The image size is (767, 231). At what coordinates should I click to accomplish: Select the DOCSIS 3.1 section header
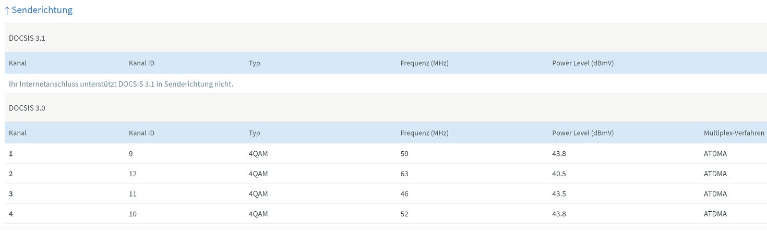[27, 38]
